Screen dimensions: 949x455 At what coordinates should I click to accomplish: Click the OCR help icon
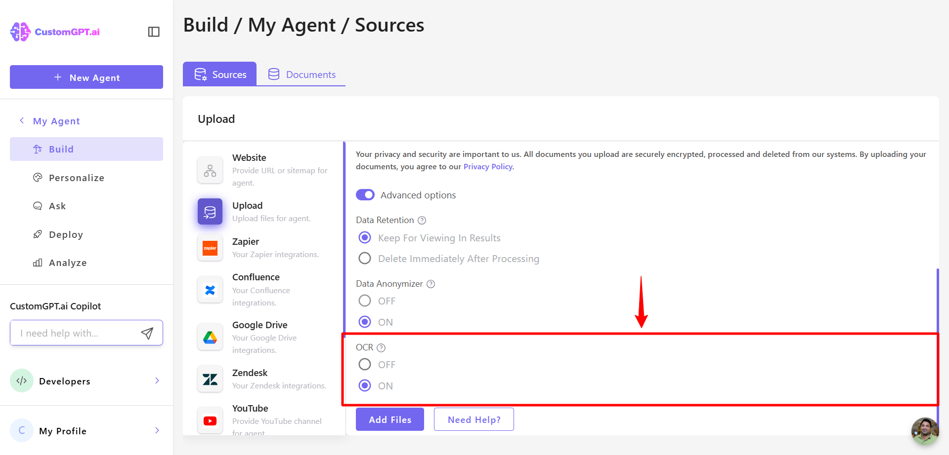point(381,347)
